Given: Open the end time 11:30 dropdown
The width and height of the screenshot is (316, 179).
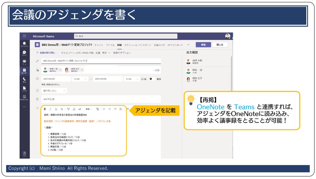Looking at the screenshot, I should click(132, 79).
